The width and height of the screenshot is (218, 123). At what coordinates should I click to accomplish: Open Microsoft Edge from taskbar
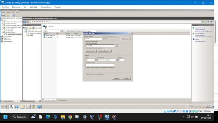click(48, 117)
